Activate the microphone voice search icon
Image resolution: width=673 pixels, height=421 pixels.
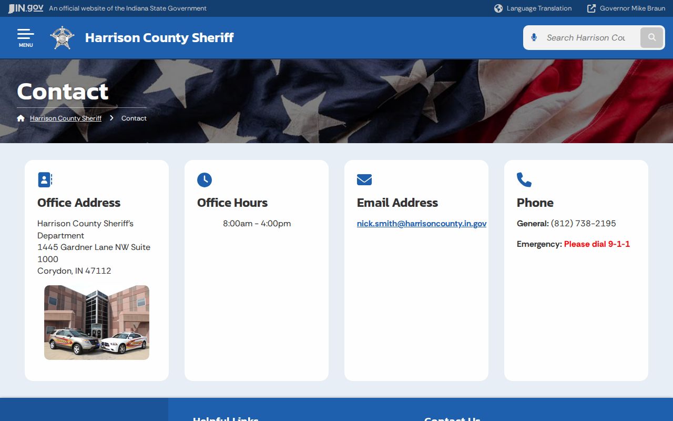[x=534, y=37]
